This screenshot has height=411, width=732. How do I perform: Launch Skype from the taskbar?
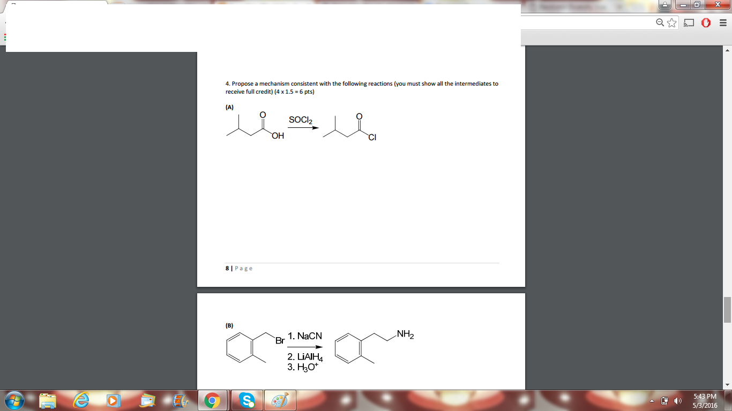248,400
